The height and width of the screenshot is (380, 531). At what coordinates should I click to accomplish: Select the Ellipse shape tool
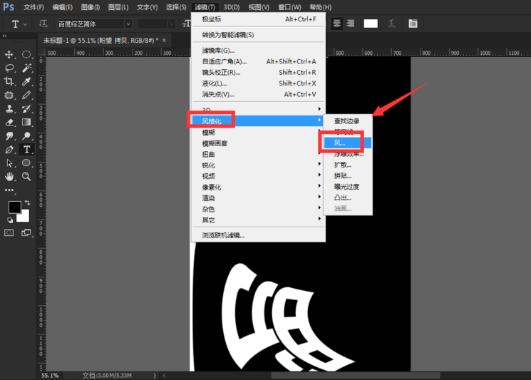point(26,163)
